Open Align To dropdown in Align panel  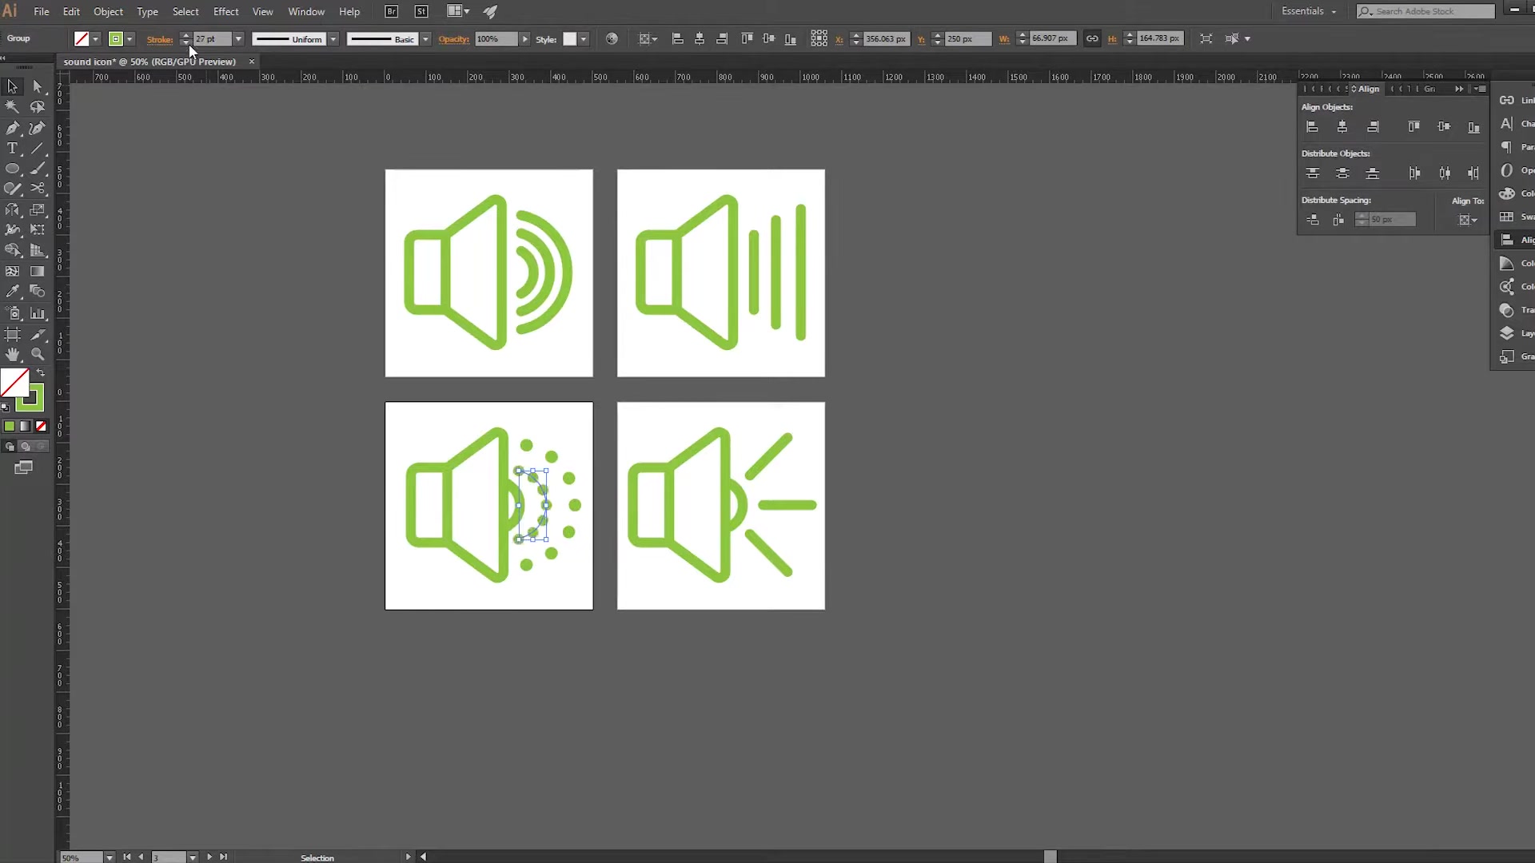pyautogui.click(x=1469, y=220)
